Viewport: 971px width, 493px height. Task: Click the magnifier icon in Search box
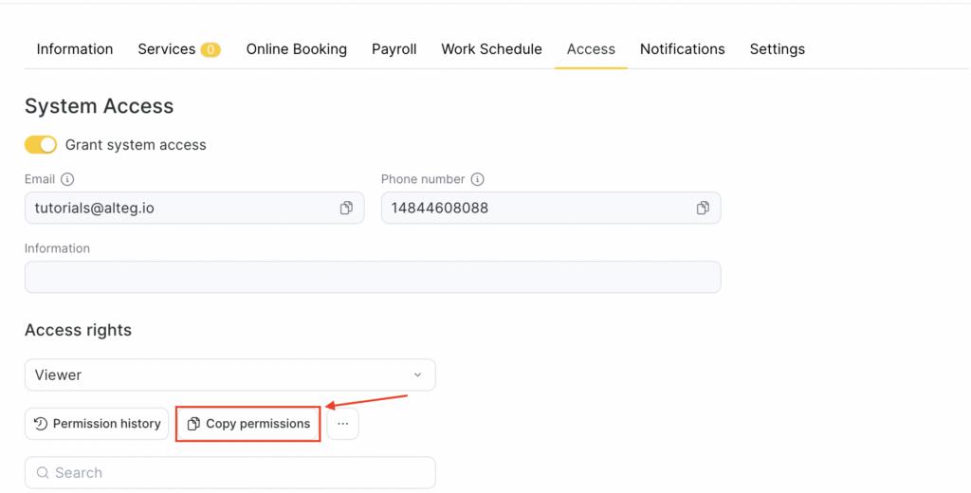42,473
